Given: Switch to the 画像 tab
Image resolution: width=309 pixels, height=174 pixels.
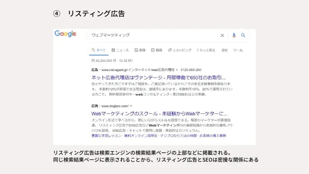Looking at the screenshot, I should [140, 50].
